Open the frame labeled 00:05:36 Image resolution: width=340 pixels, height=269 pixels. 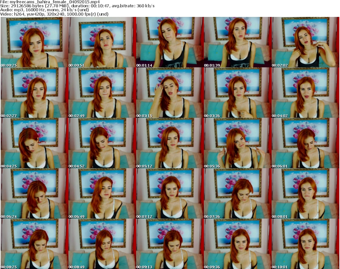point(238,143)
